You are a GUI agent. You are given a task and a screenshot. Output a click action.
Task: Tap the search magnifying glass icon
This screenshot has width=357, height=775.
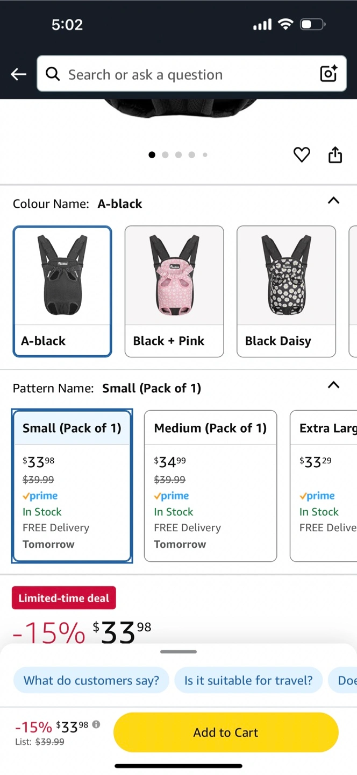[53, 74]
